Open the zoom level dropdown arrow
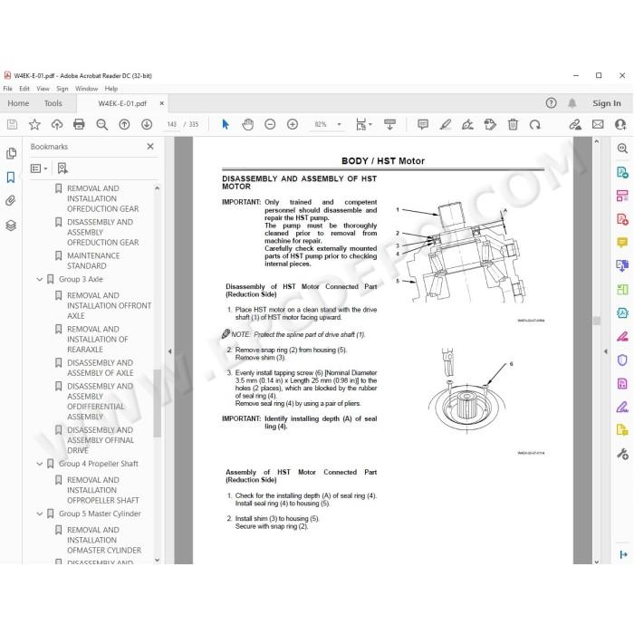Screen dimensions: 634x634 pyautogui.click(x=339, y=125)
